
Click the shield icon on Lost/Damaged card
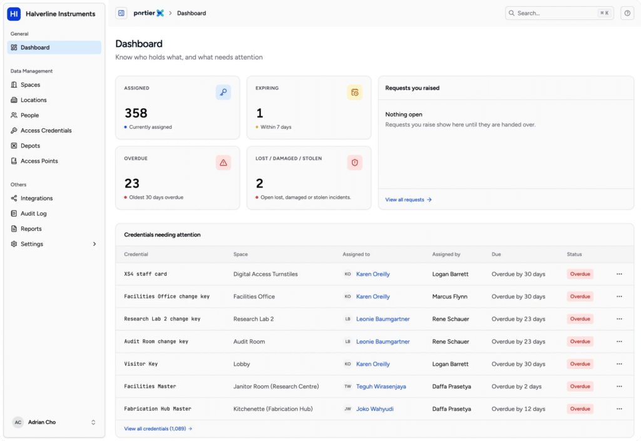click(354, 163)
